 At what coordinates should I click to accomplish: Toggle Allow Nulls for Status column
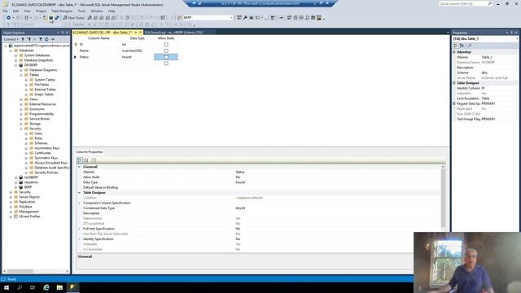click(x=166, y=57)
